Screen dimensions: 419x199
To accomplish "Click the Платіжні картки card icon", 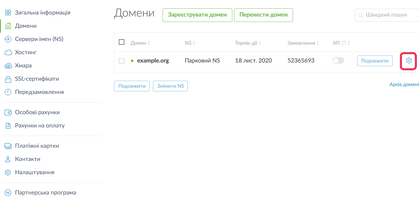I will point(8,146).
